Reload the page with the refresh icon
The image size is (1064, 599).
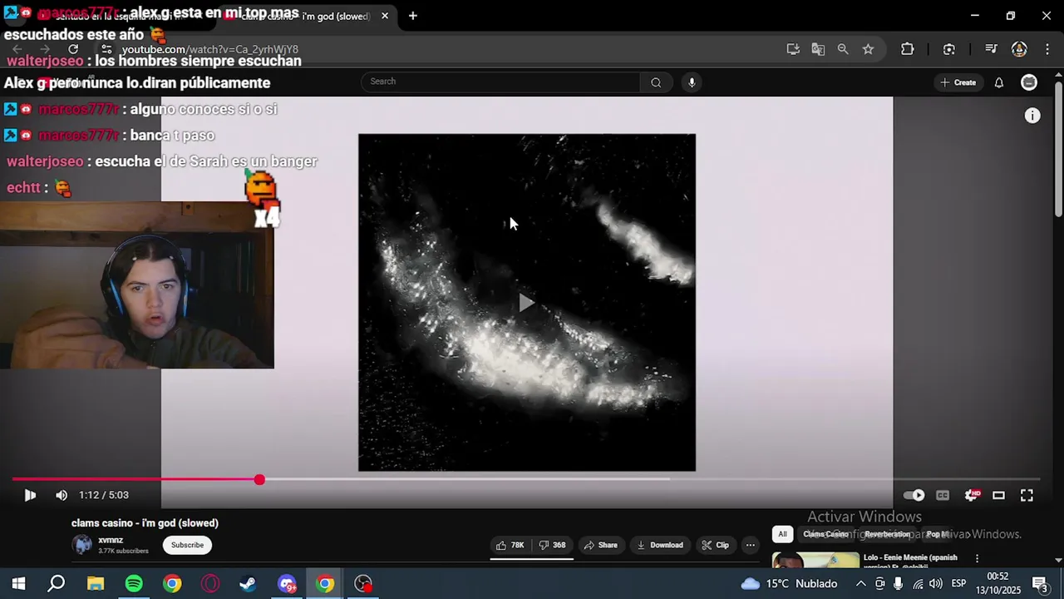pos(73,49)
